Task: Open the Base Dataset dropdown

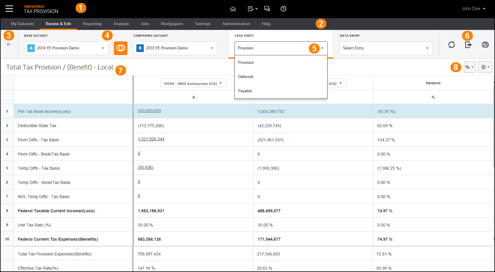Action: 66,48
